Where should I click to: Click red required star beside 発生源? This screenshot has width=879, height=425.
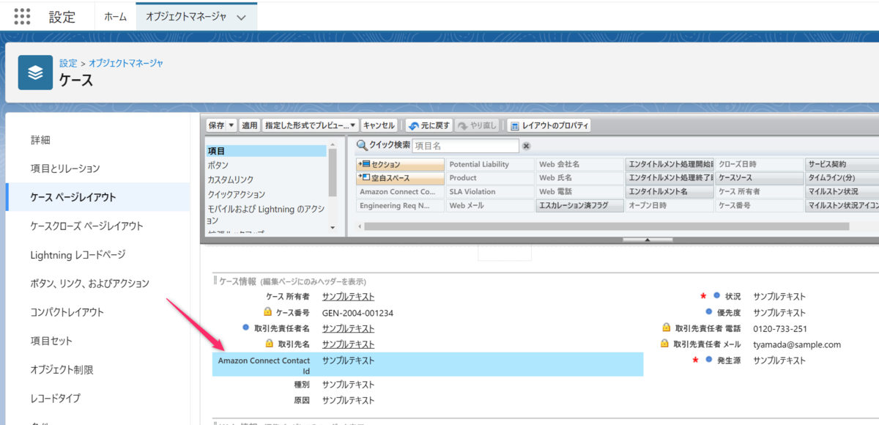pyautogui.click(x=694, y=360)
